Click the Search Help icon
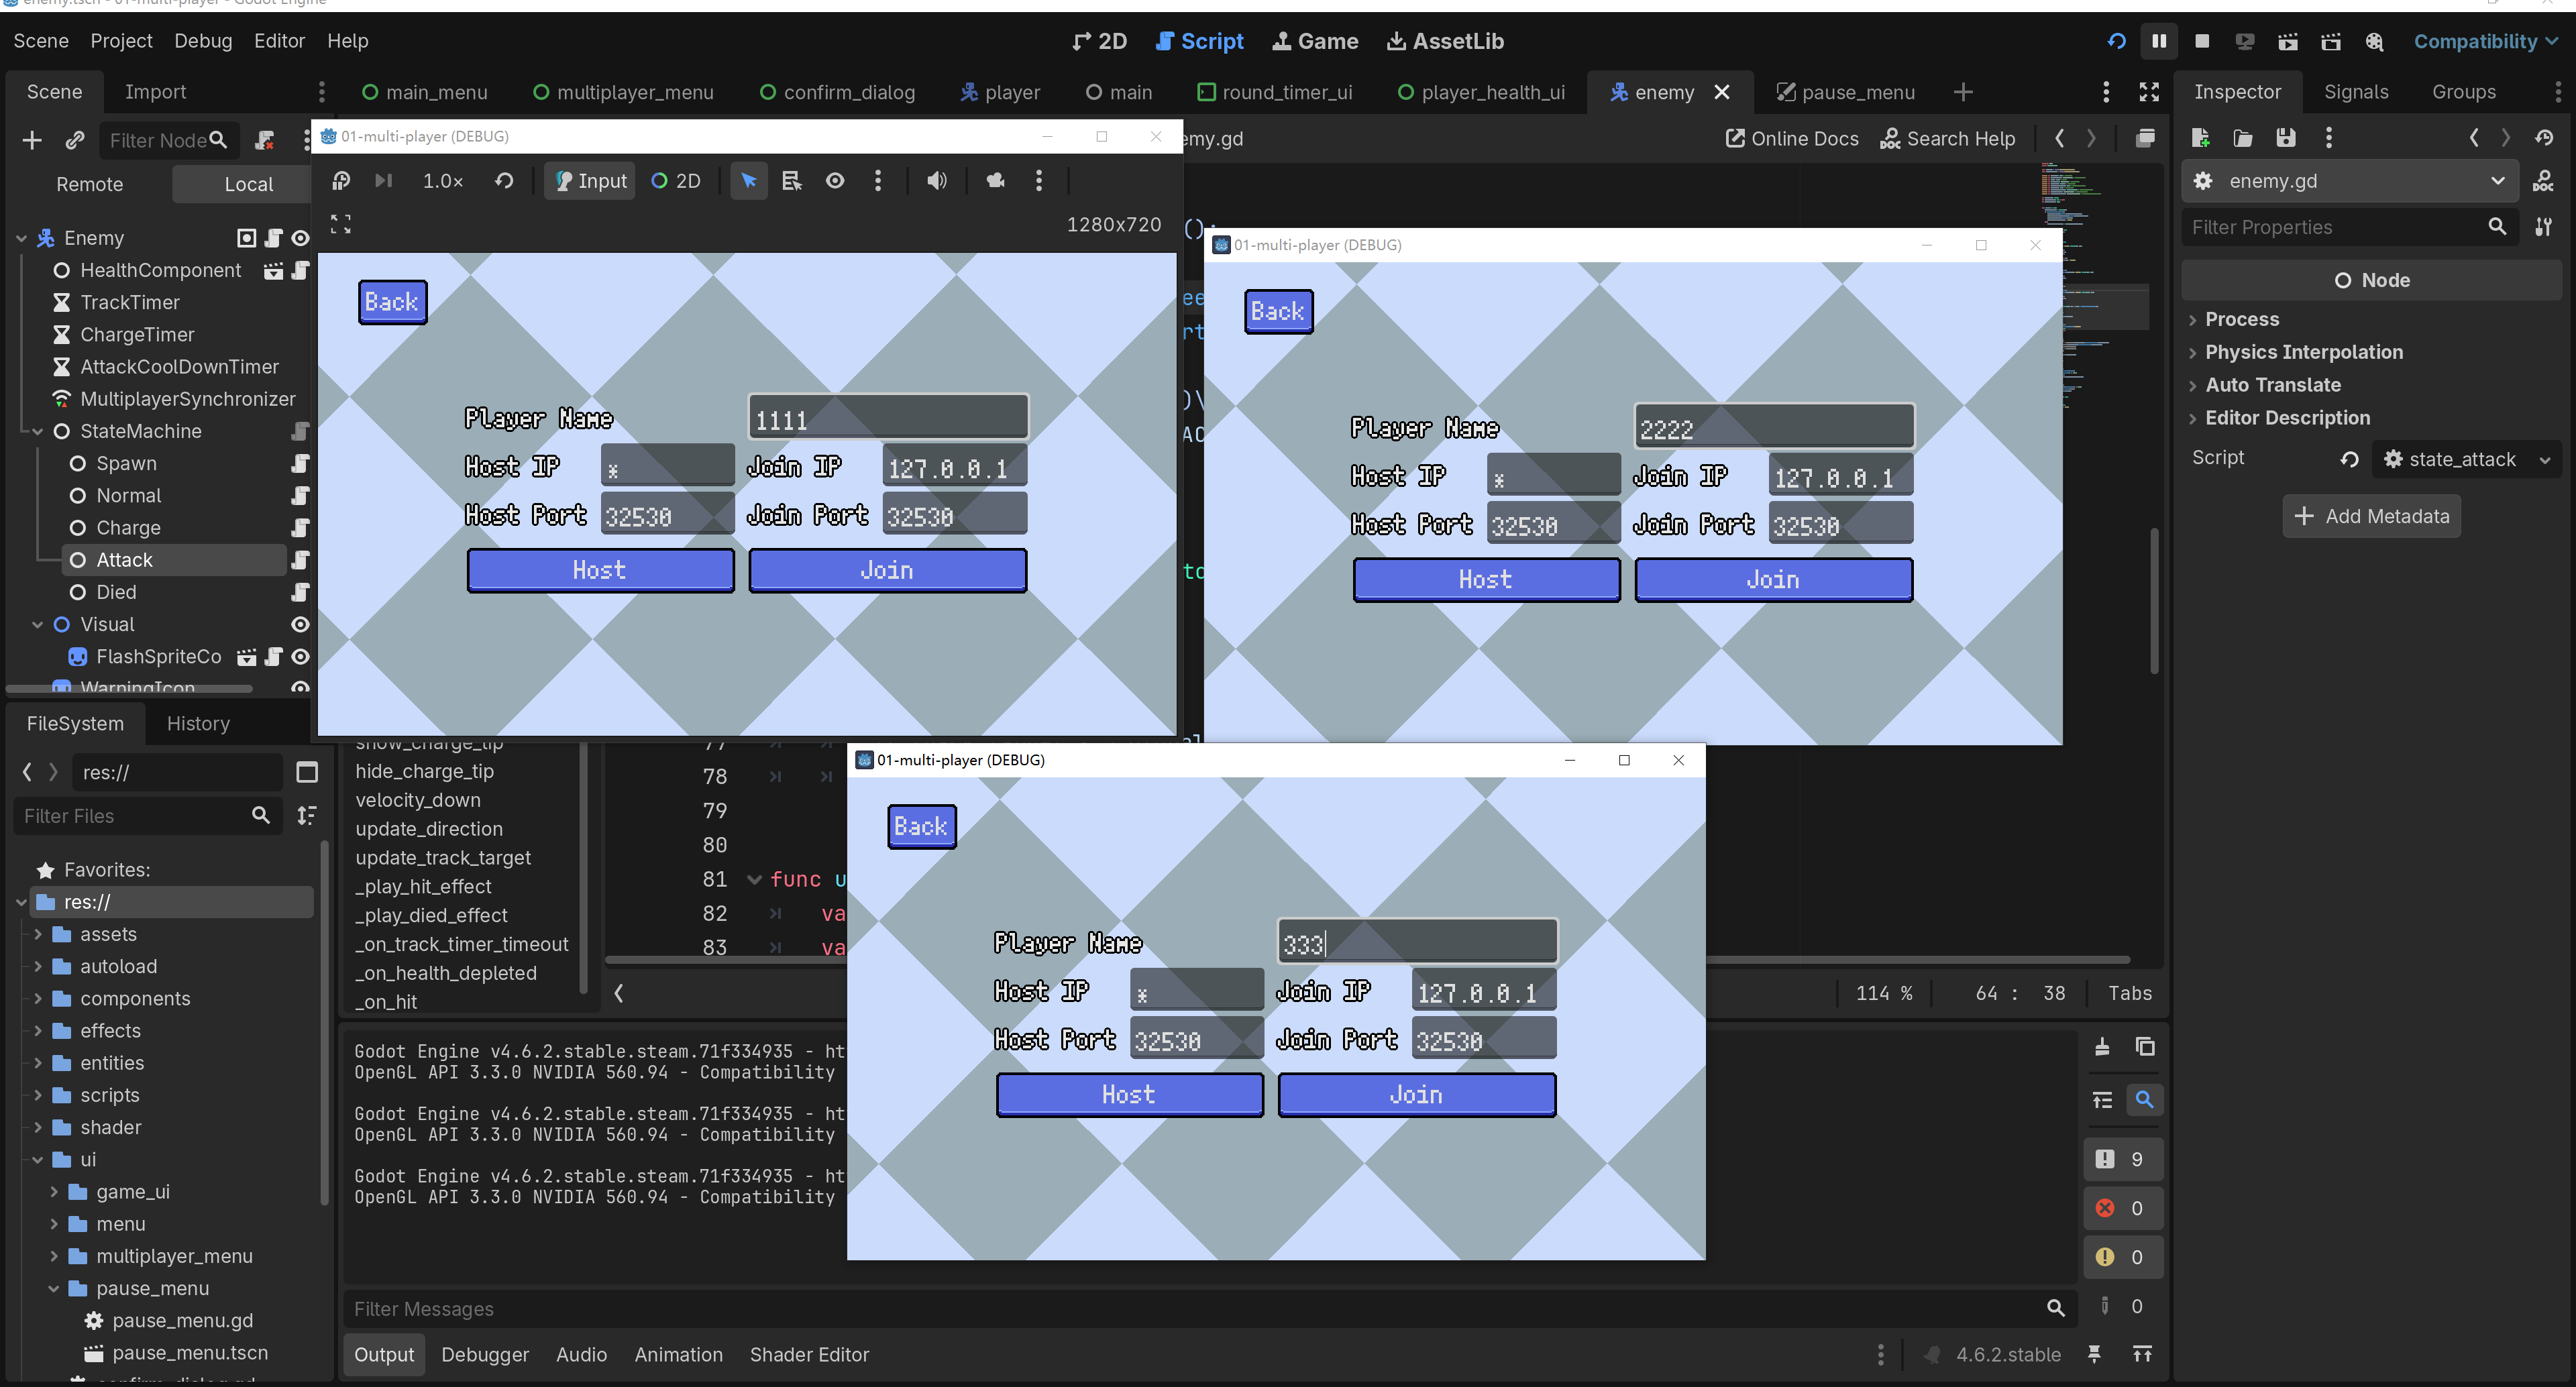The image size is (2576, 1387). tap(1889, 139)
